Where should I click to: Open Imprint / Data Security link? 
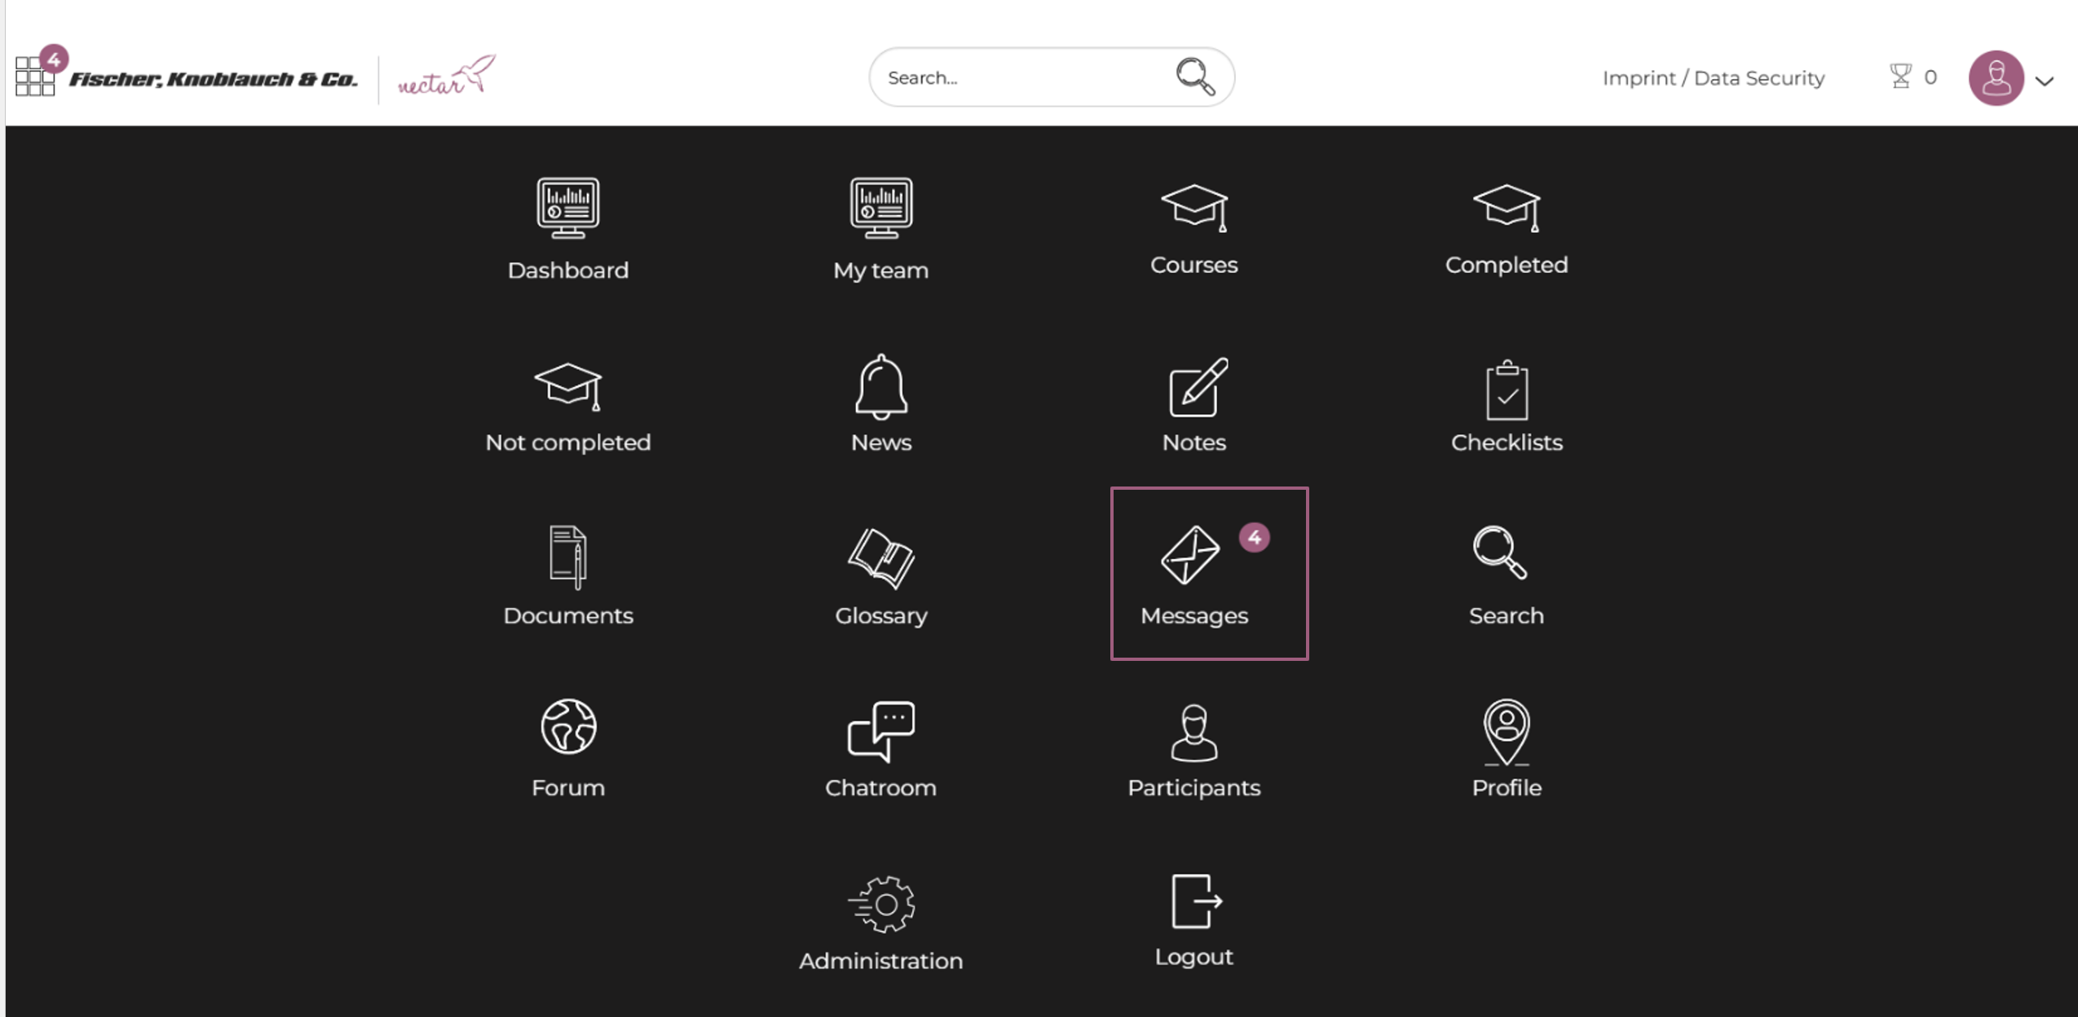coord(1713,78)
